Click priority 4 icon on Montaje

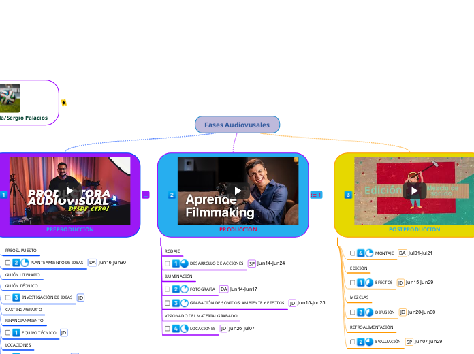point(361,253)
